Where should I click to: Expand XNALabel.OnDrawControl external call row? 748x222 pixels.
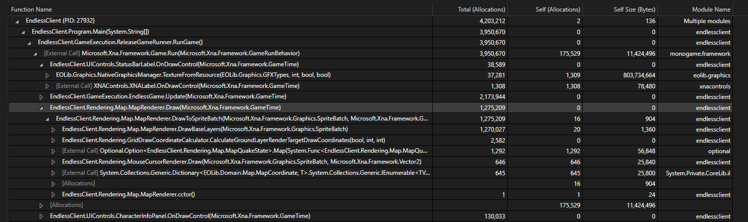(47, 86)
